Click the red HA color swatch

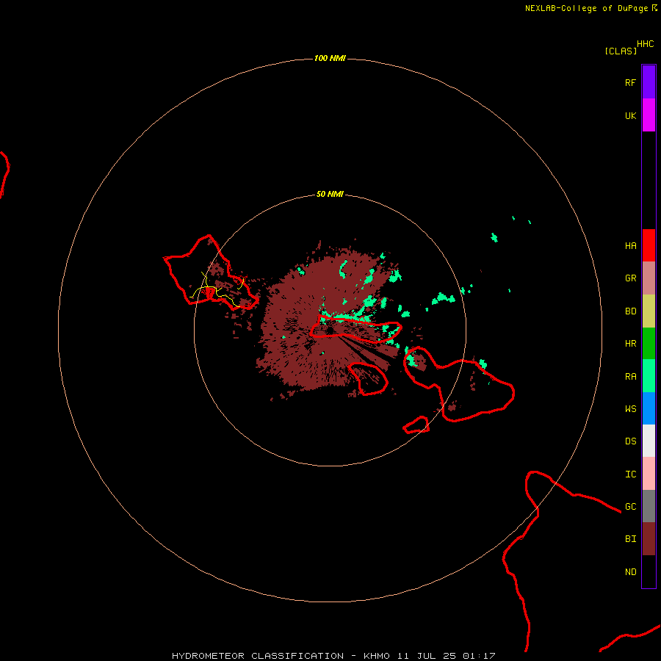click(x=649, y=245)
